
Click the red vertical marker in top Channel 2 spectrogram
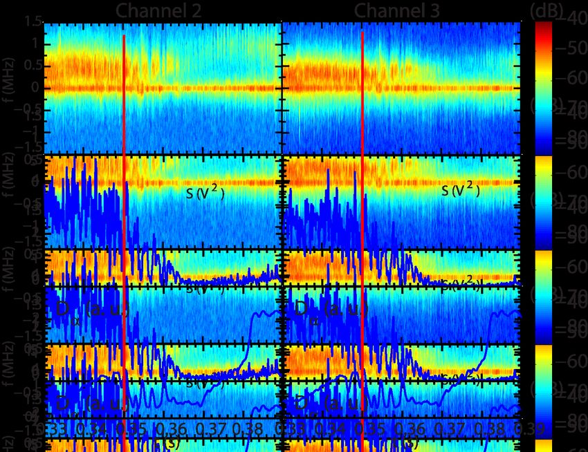tap(124, 95)
